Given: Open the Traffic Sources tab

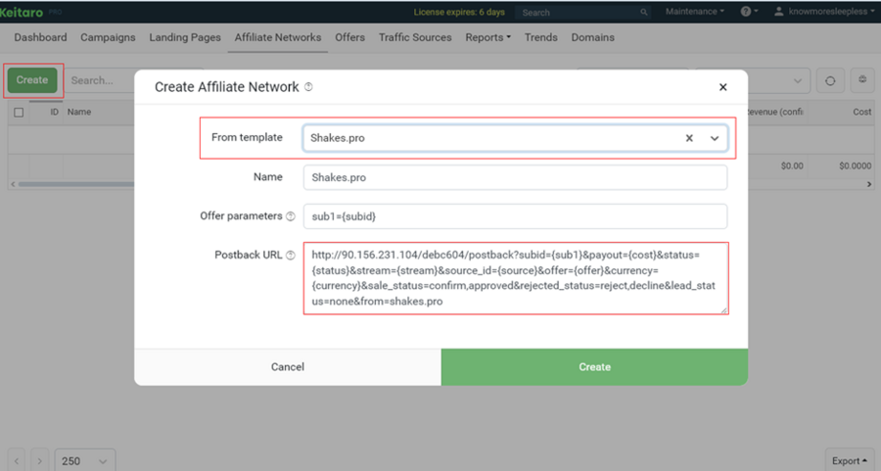Looking at the screenshot, I should [x=415, y=37].
